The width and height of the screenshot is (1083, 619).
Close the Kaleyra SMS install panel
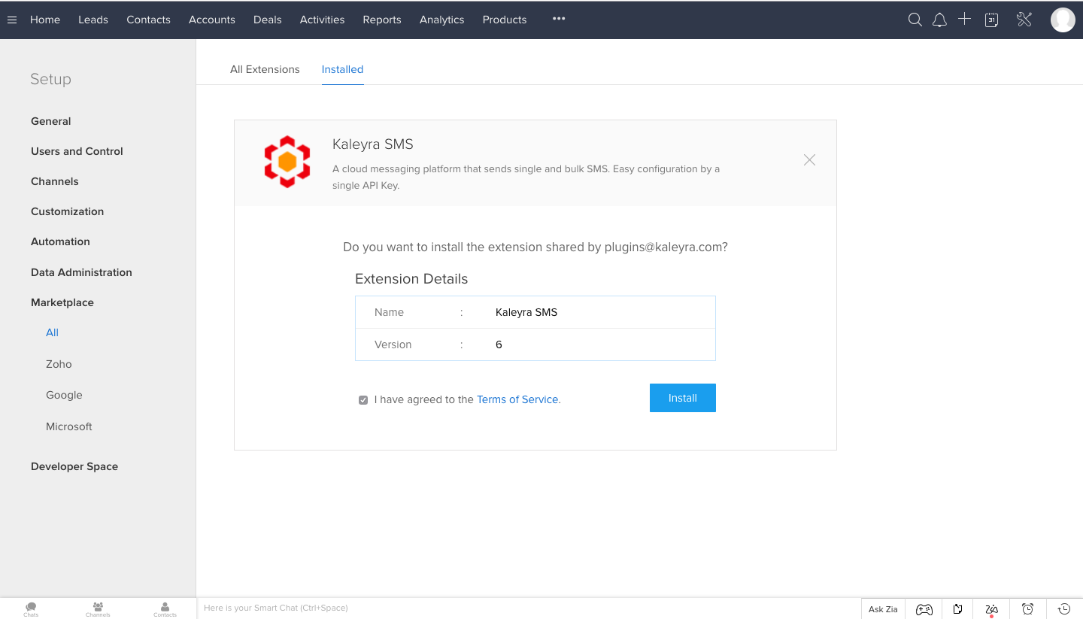809,159
